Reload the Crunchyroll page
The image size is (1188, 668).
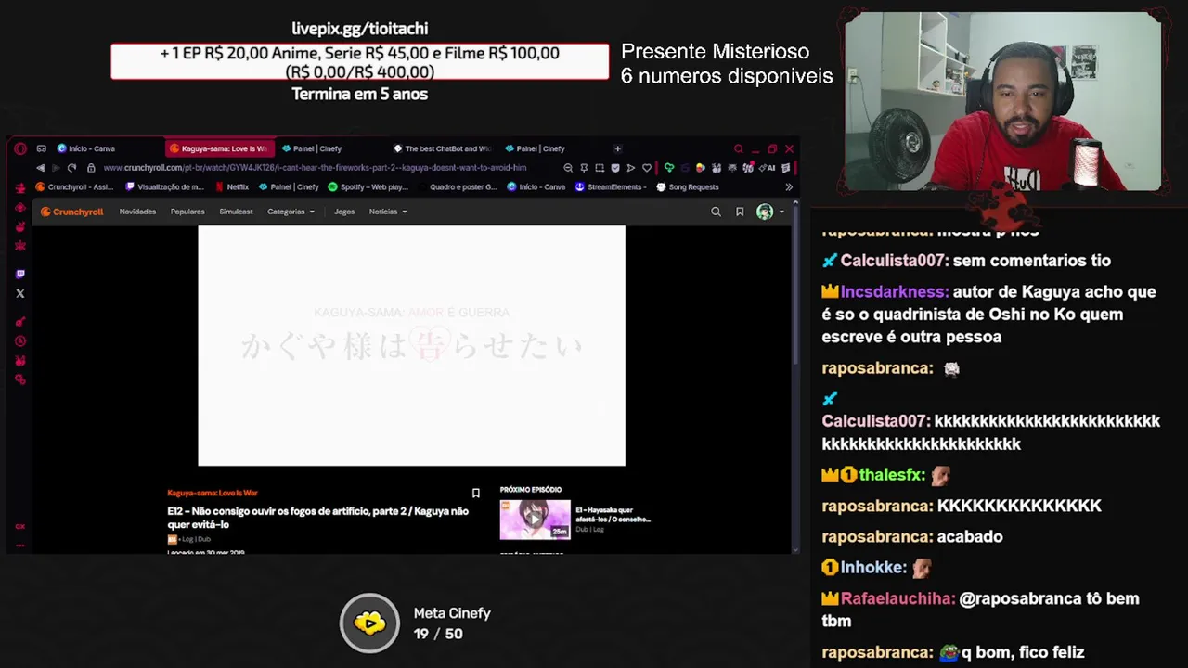click(x=71, y=168)
